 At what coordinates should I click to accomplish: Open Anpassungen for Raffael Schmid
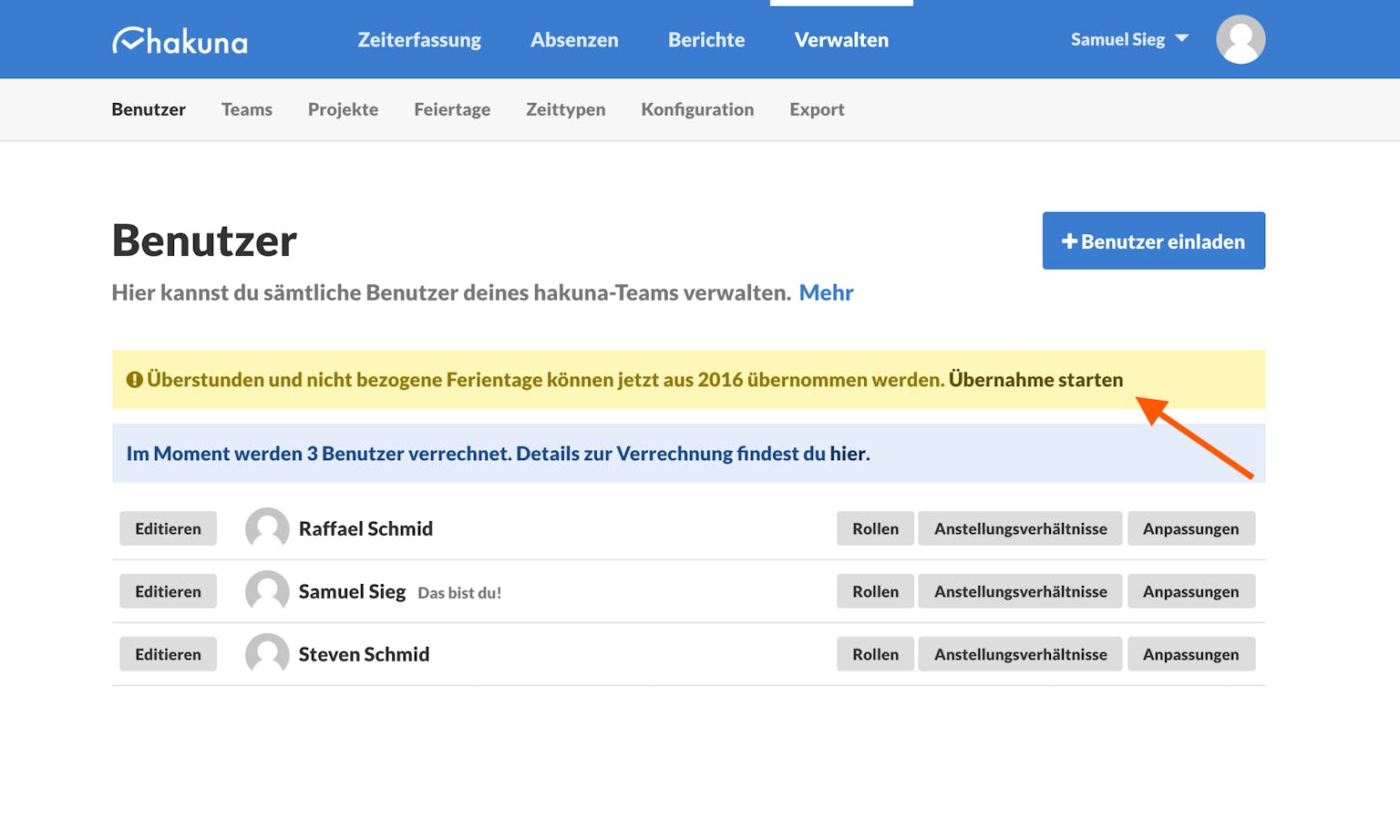pos(1191,528)
